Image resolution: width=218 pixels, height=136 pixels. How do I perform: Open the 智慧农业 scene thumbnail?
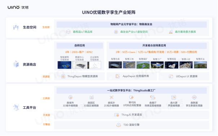(x=200, y=65)
